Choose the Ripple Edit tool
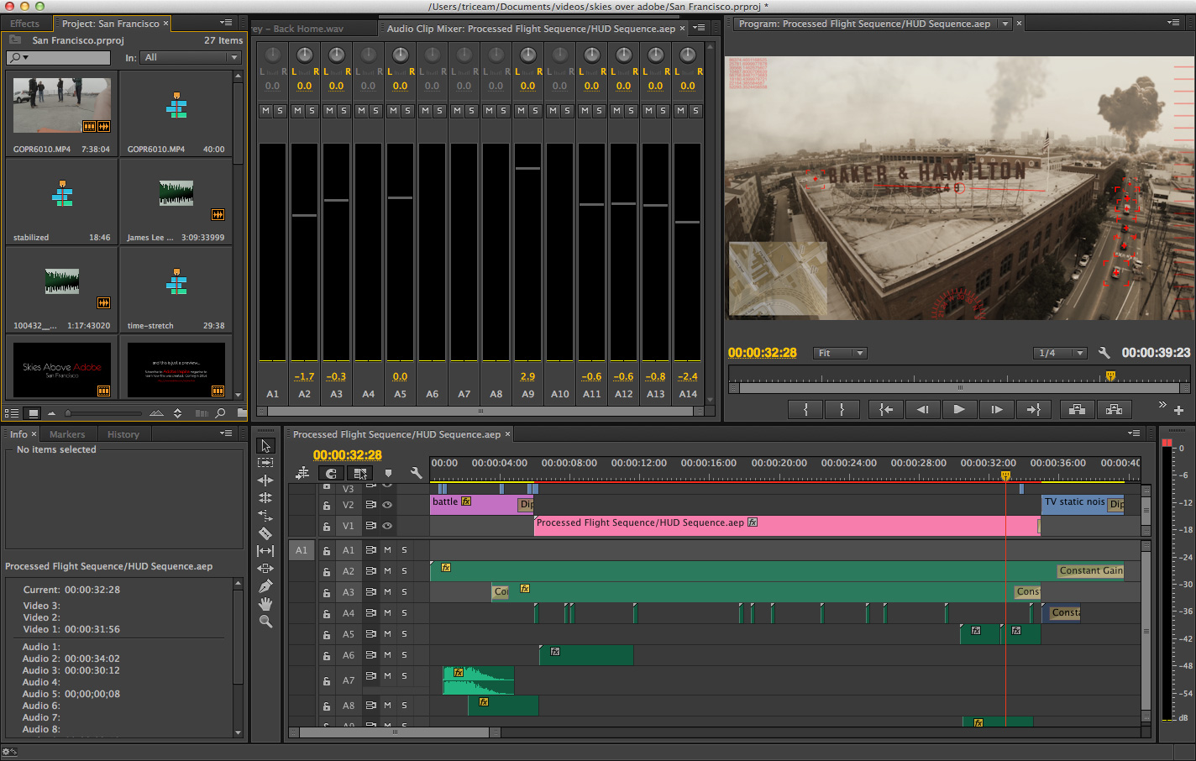This screenshot has height=761, width=1196. click(265, 480)
